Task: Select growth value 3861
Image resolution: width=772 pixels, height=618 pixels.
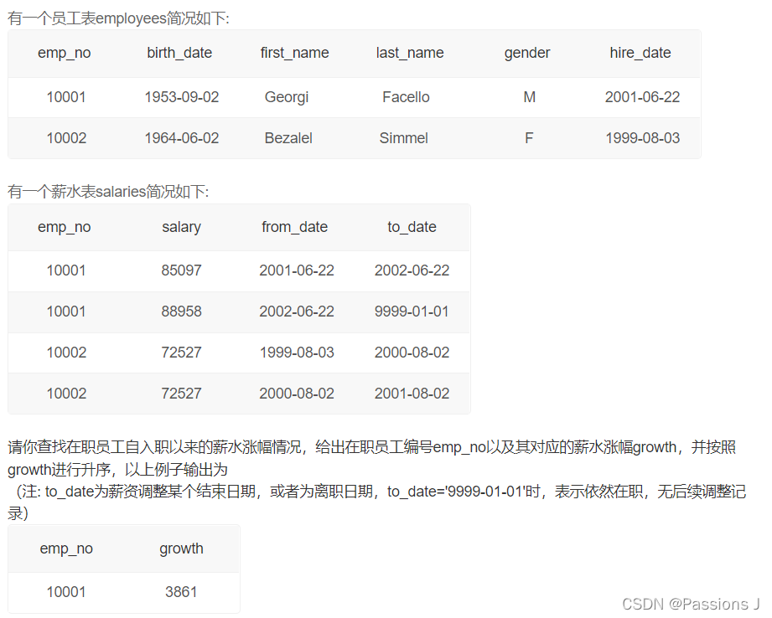Action: coord(181,591)
